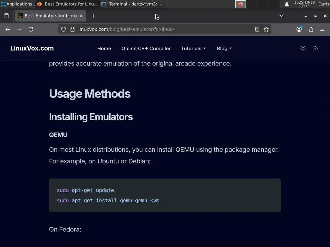
Task: Go back to the previous page
Action: (x=8, y=29)
